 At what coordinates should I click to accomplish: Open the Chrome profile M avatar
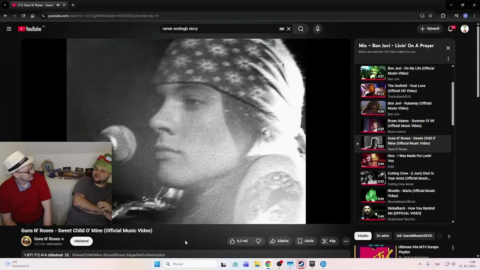click(465, 16)
